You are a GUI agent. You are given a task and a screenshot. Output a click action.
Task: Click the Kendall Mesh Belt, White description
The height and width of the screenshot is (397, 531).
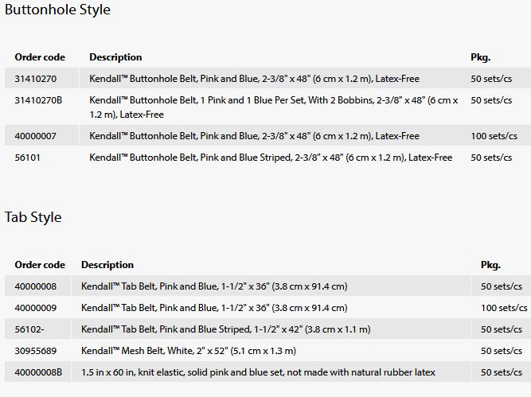click(189, 350)
